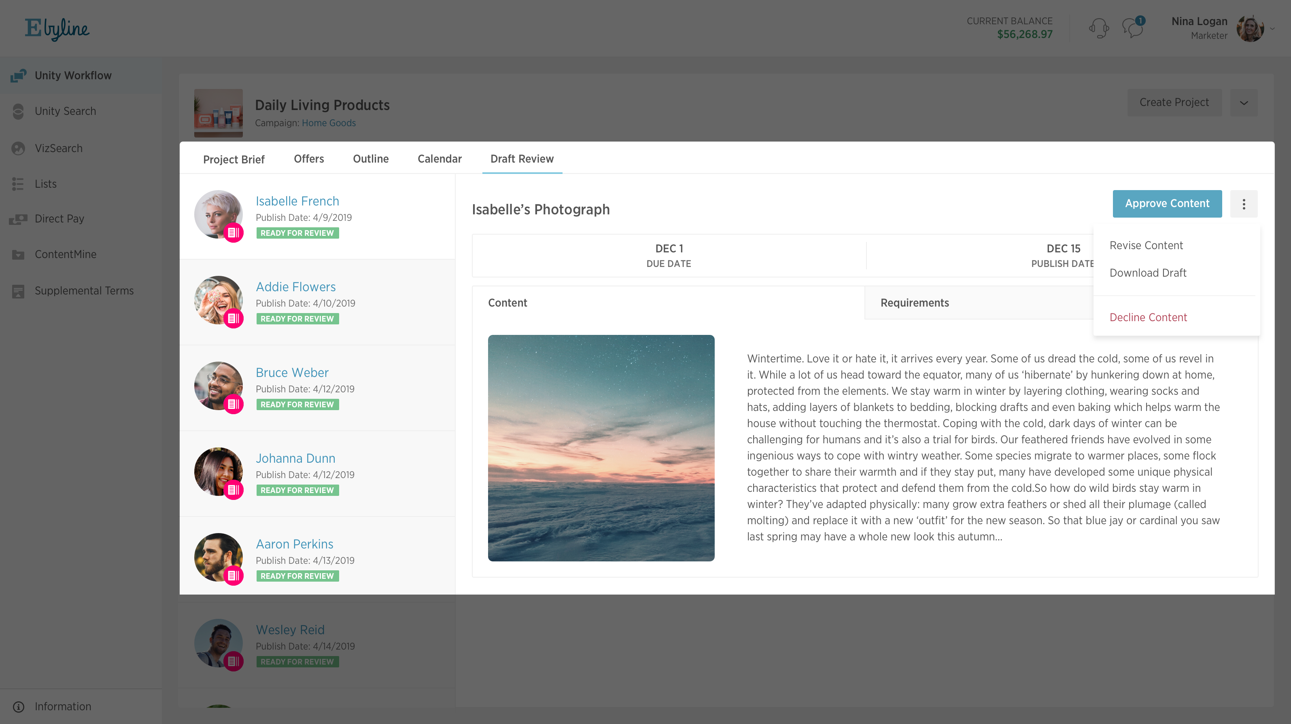Open VizSearch icon in sidebar
This screenshot has width=1291, height=724.
(18, 148)
